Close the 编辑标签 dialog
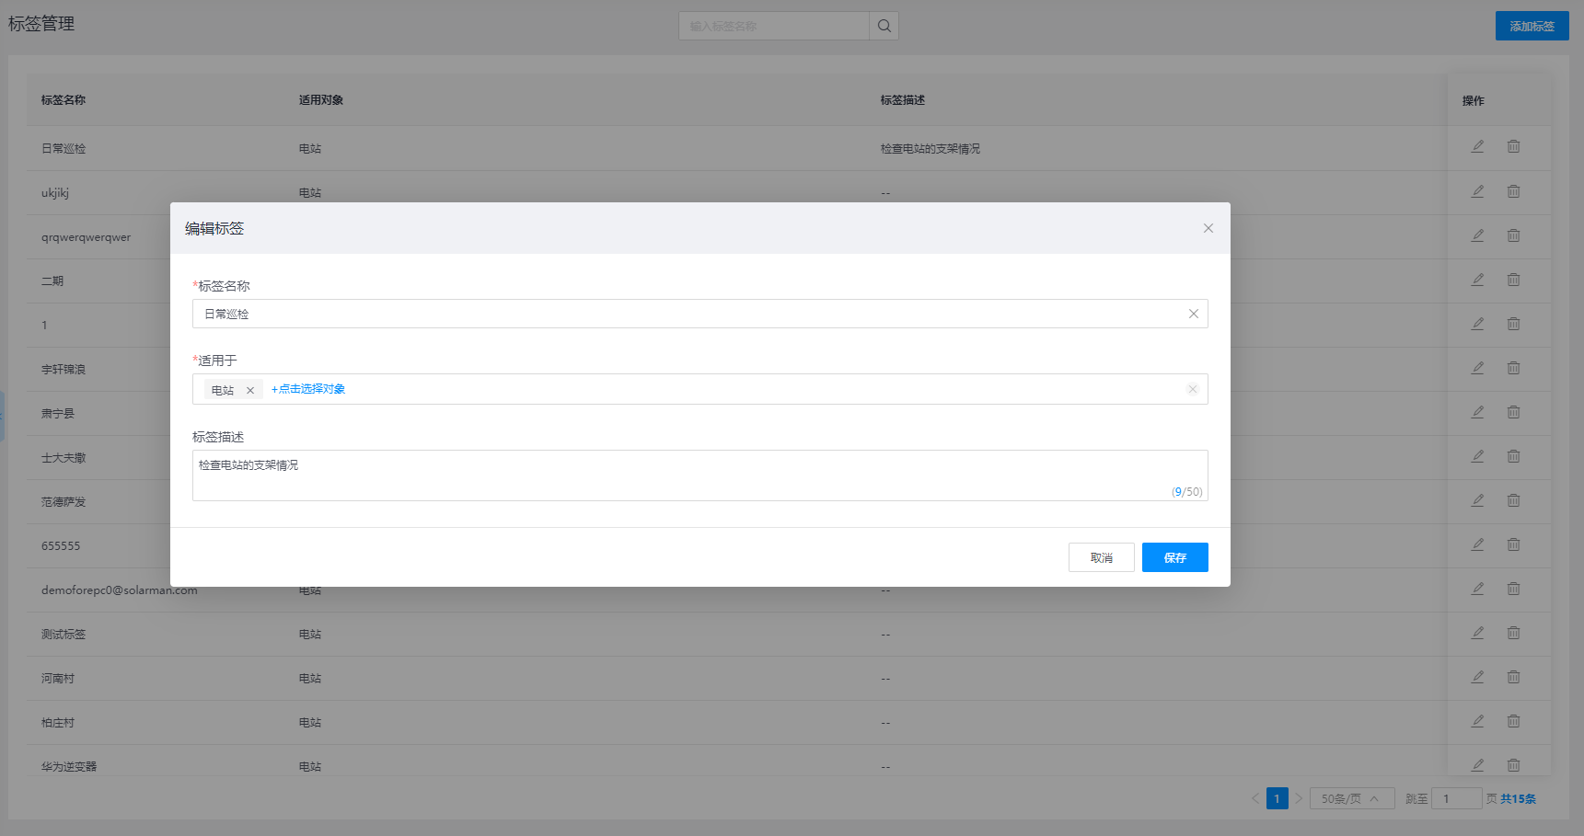1584x836 pixels. 1208,228
